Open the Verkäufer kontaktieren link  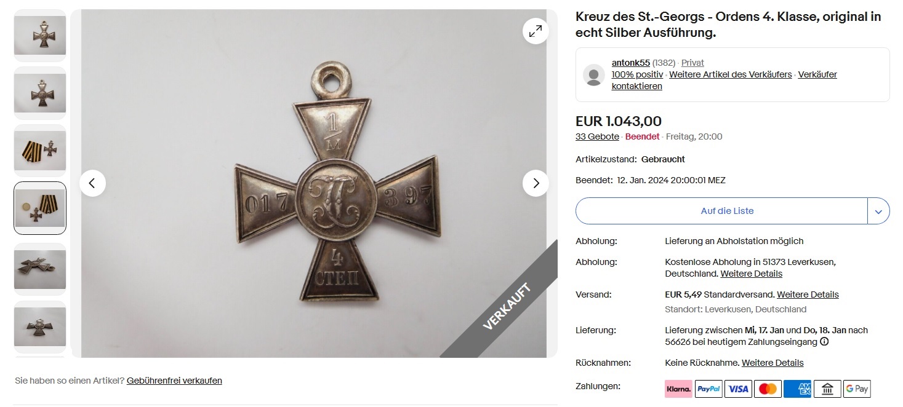[724, 80]
